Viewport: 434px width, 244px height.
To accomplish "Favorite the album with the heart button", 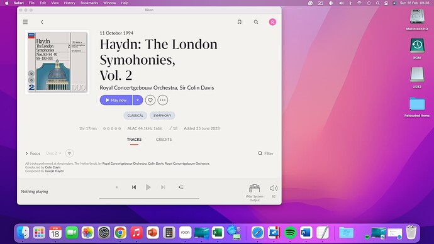I will [x=150, y=100].
